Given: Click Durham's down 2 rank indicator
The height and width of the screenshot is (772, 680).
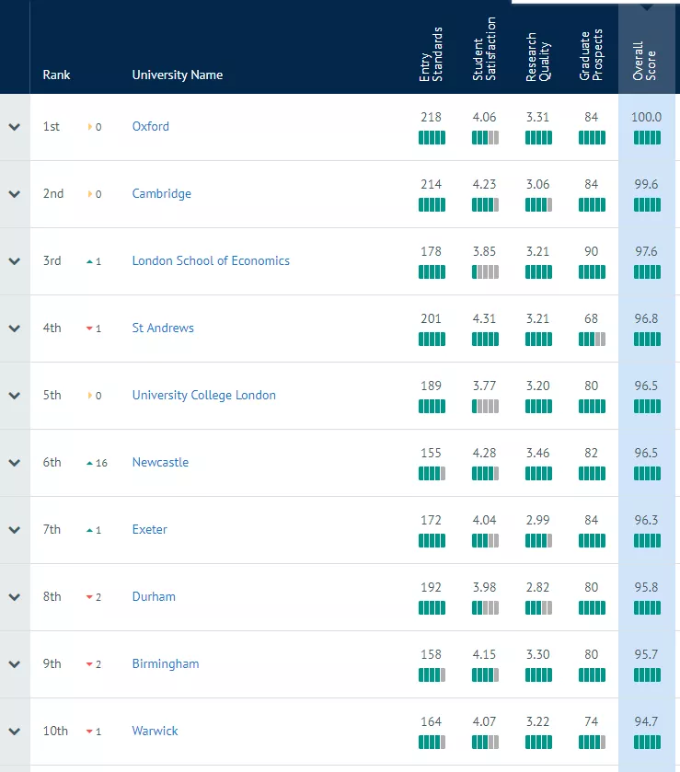Looking at the screenshot, I should coord(94,597).
